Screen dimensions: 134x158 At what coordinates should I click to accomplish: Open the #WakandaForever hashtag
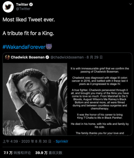tap(24, 47)
